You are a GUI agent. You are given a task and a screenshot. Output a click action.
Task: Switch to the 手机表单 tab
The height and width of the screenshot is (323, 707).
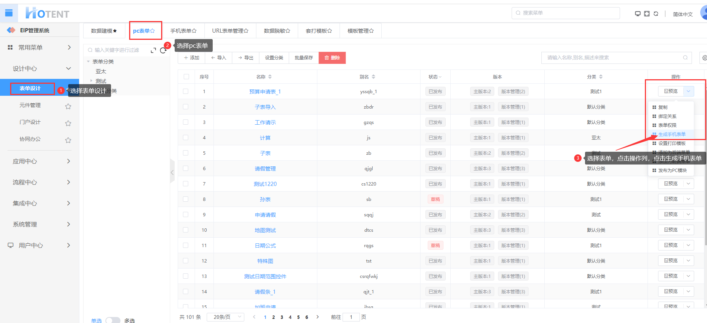pyautogui.click(x=183, y=31)
